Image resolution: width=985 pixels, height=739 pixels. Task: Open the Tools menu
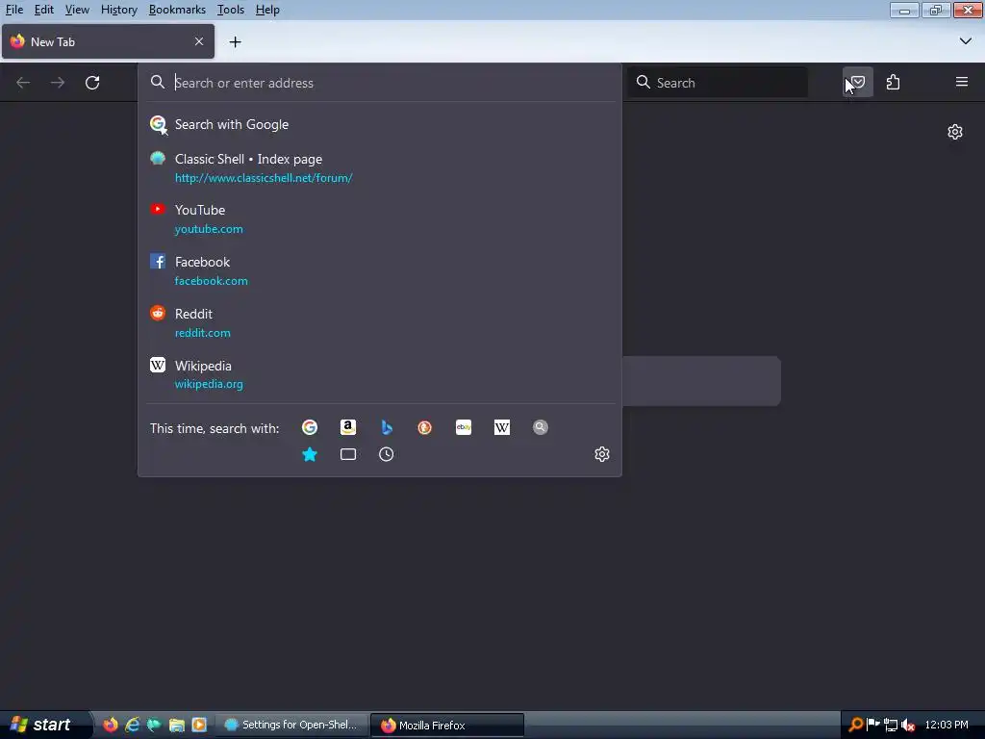point(231,10)
